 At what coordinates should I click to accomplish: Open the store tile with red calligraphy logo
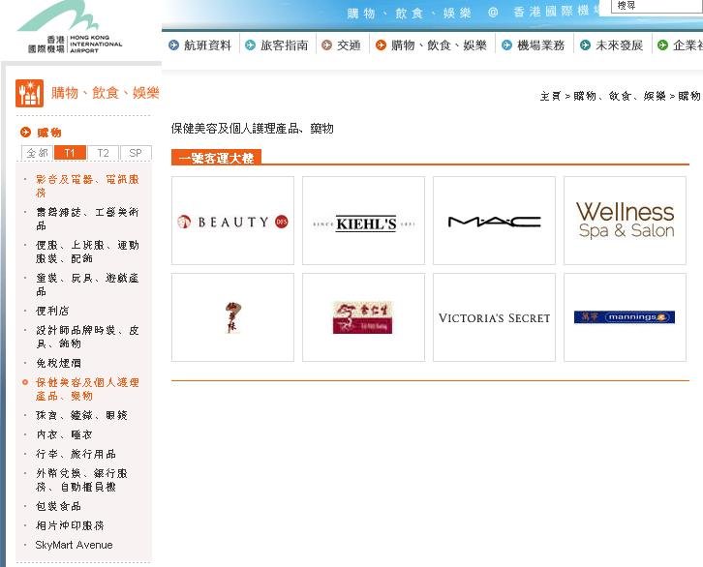click(232, 317)
